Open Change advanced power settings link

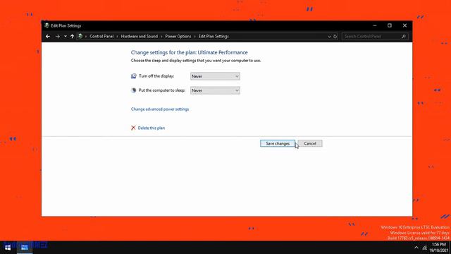point(160,109)
